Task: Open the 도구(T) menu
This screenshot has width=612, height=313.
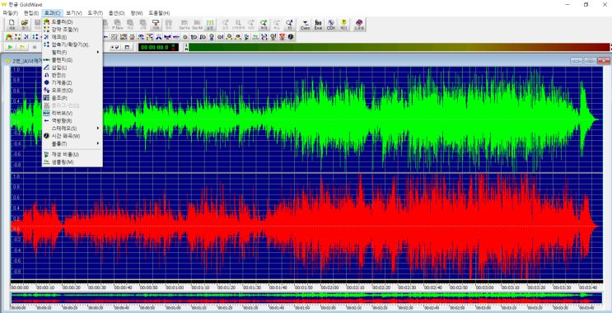Action: [96, 13]
